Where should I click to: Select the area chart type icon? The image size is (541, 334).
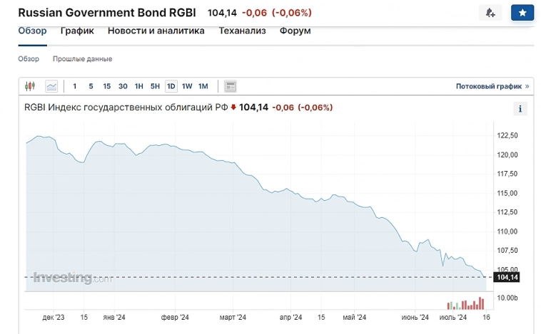(x=51, y=86)
